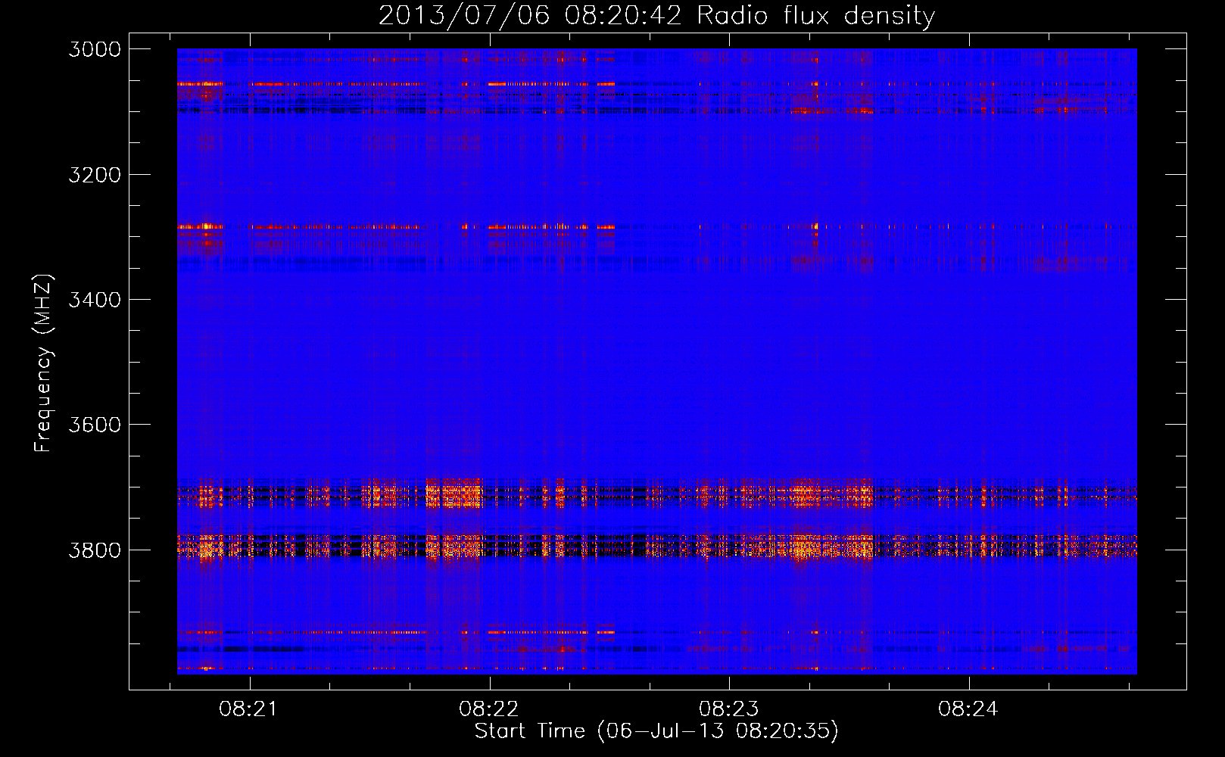Click the 3400 frequency axis label
Screen dimensions: 1225x757
(x=95, y=300)
